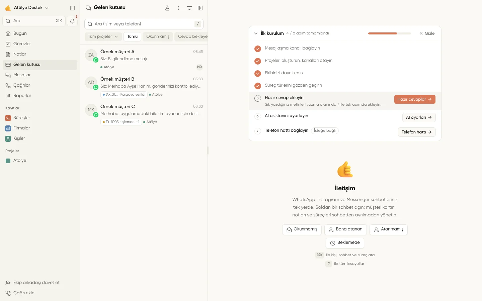The image size is (482, 301).
Task: Collapse sidebar with the panel icon
Action: click(x=73, y=8)
